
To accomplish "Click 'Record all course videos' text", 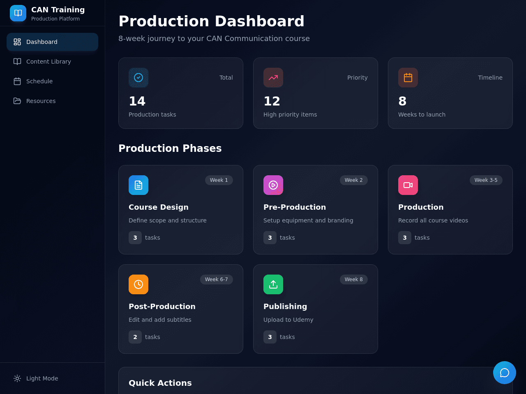I will pos(433,220).
